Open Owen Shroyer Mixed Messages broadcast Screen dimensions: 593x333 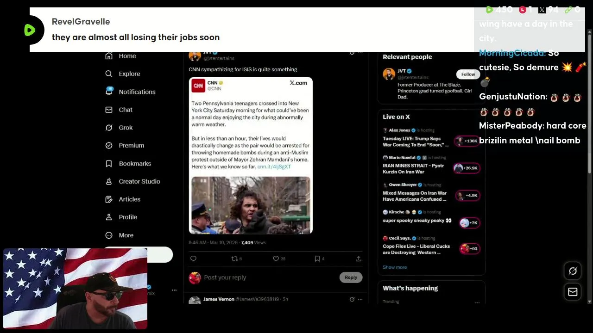[415, 196]
